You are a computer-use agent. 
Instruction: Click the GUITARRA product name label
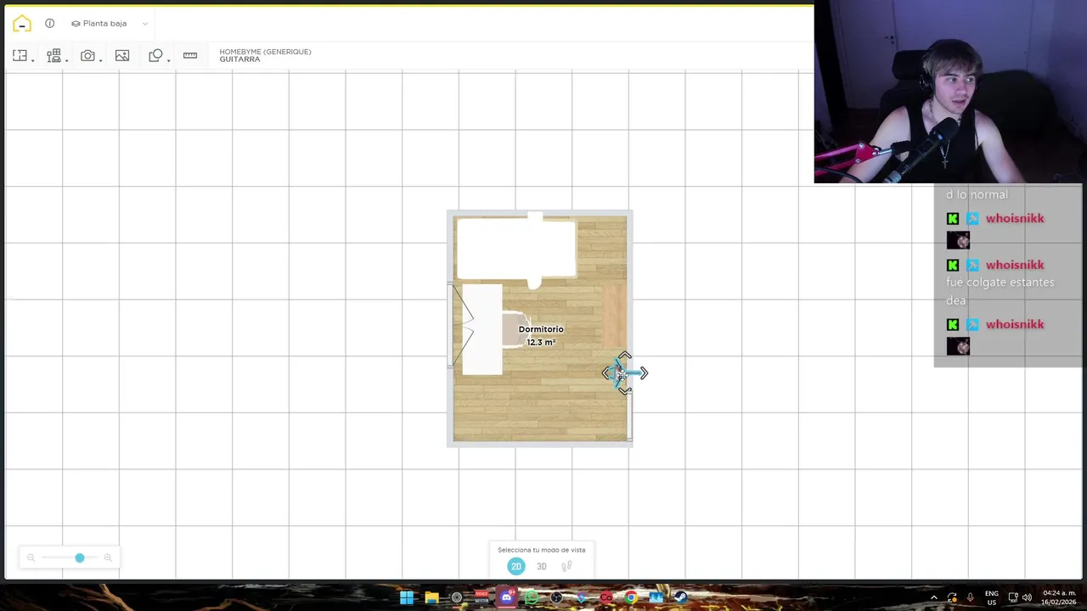point(239,59)
